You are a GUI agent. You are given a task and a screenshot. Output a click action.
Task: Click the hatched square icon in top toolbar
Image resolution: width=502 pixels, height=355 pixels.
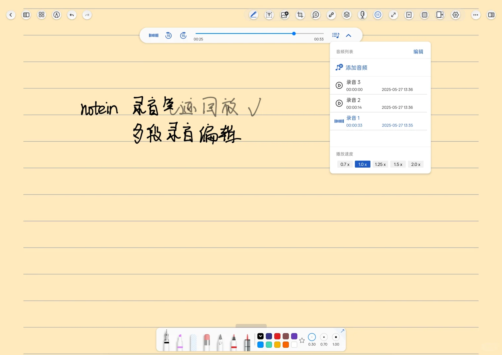(425, 15)
